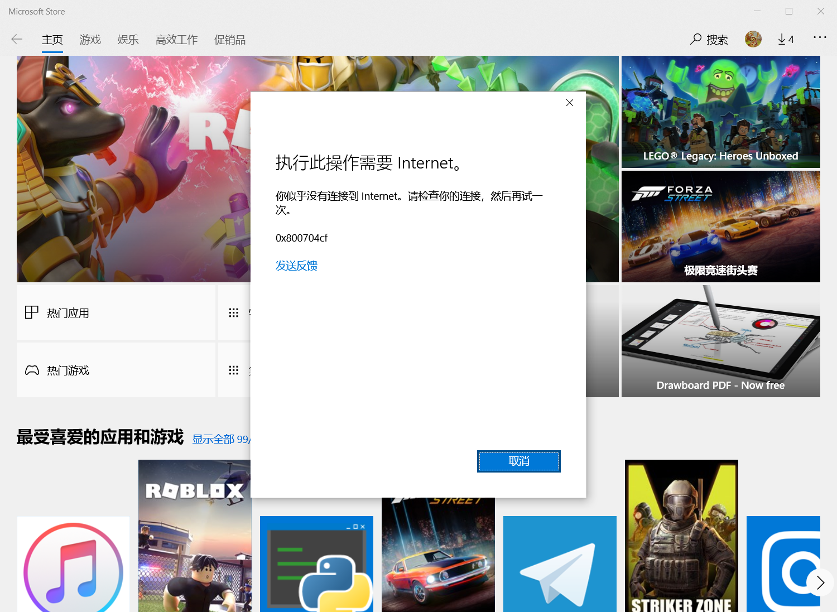Screen dimensions: 837x612
Task: Click the grid icon tile beside 热门应用
Action: (x=234, y=312)
